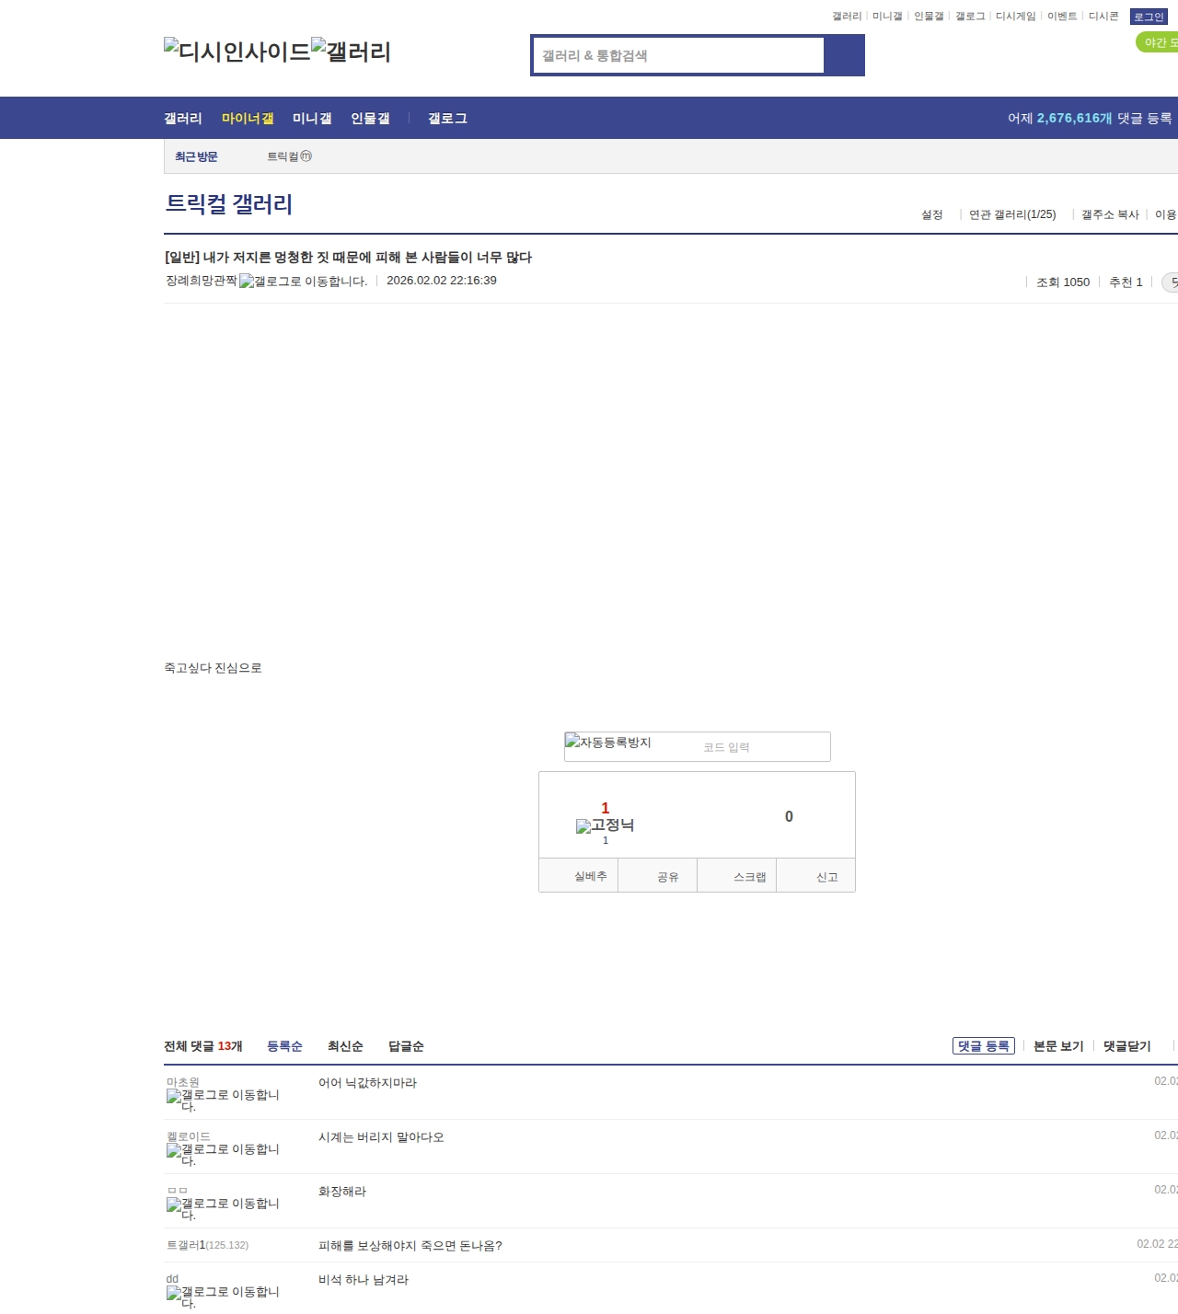Click the 스크랩 button under the post
Viewport: 1178px width, 1314px height.
tap(749, 877)
